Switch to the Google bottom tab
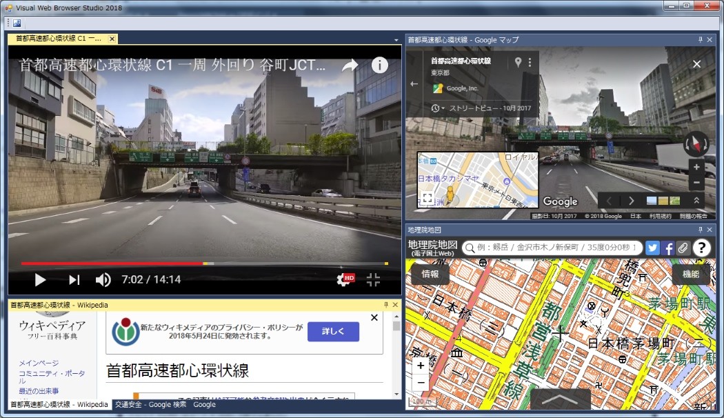Image resolution: width=724 pixels, height=418 pixels. coord(205,405)
